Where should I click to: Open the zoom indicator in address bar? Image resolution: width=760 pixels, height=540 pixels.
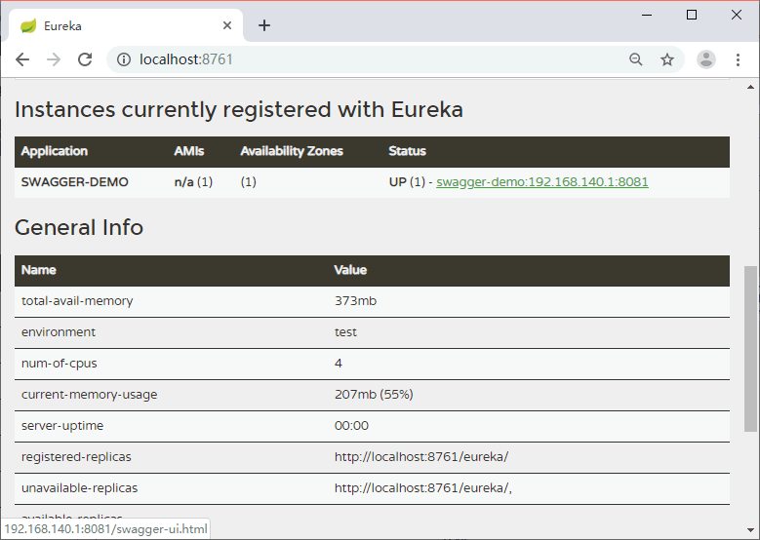(635, 59)
